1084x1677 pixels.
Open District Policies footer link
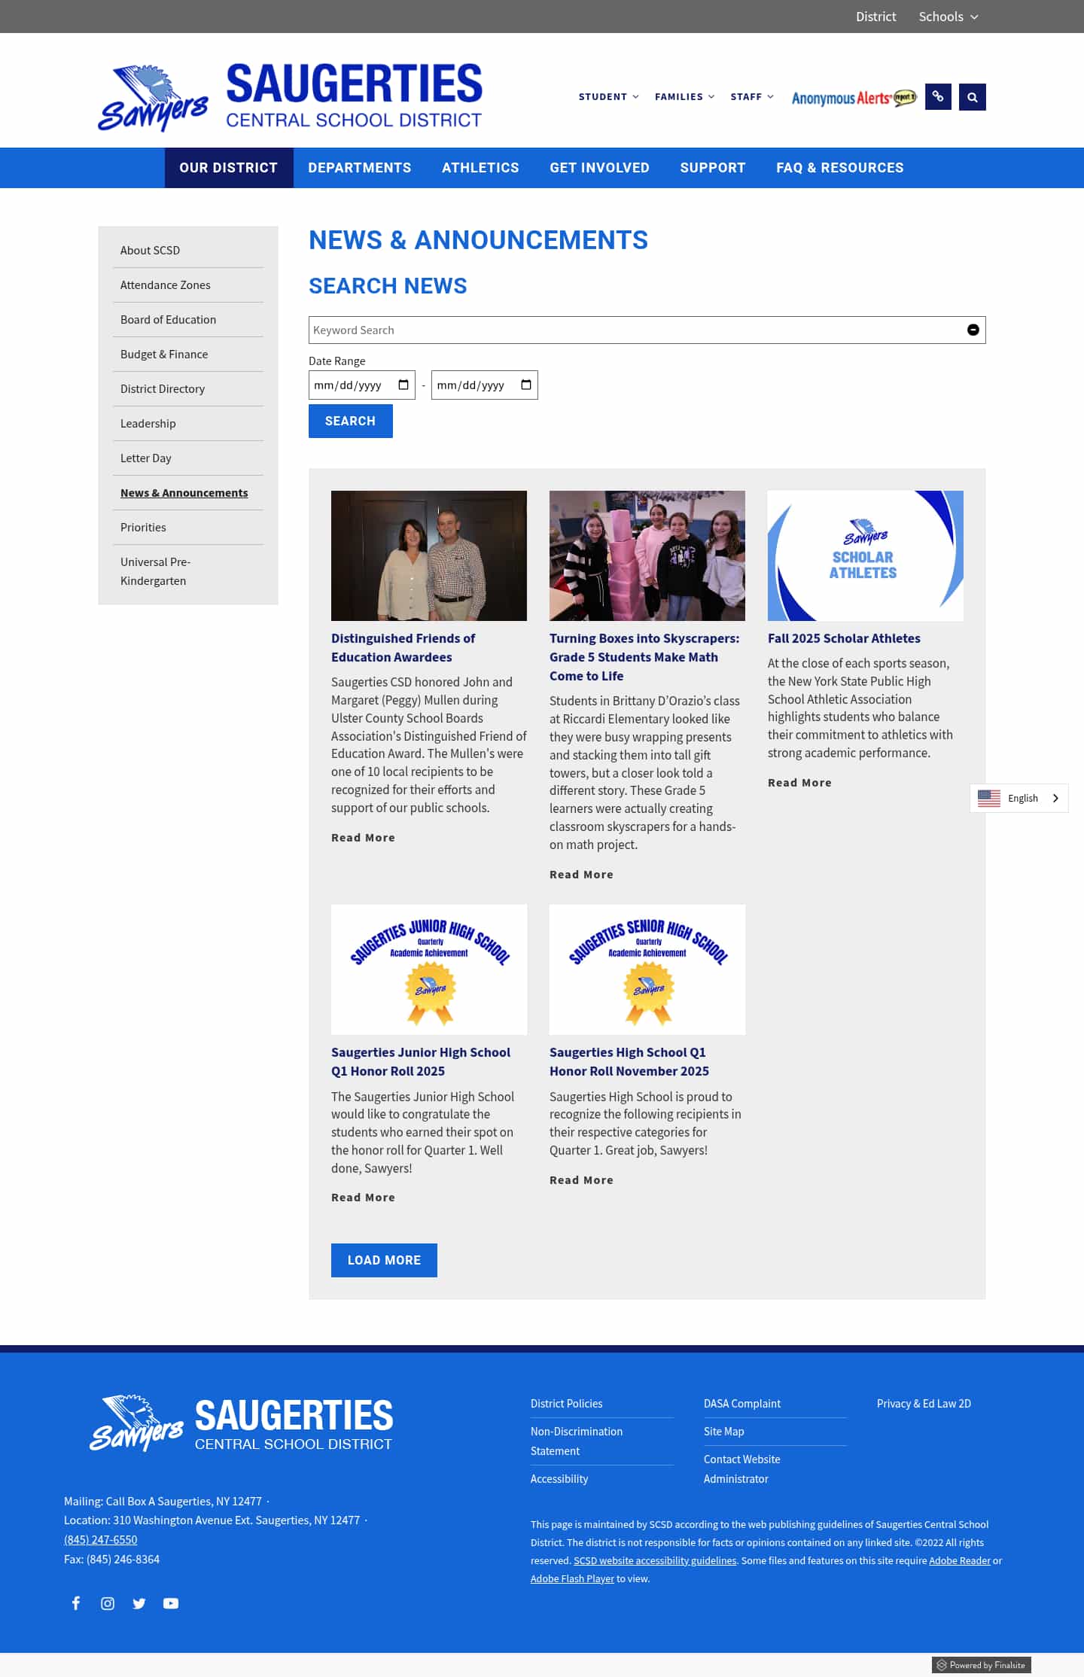(566, 1404)
